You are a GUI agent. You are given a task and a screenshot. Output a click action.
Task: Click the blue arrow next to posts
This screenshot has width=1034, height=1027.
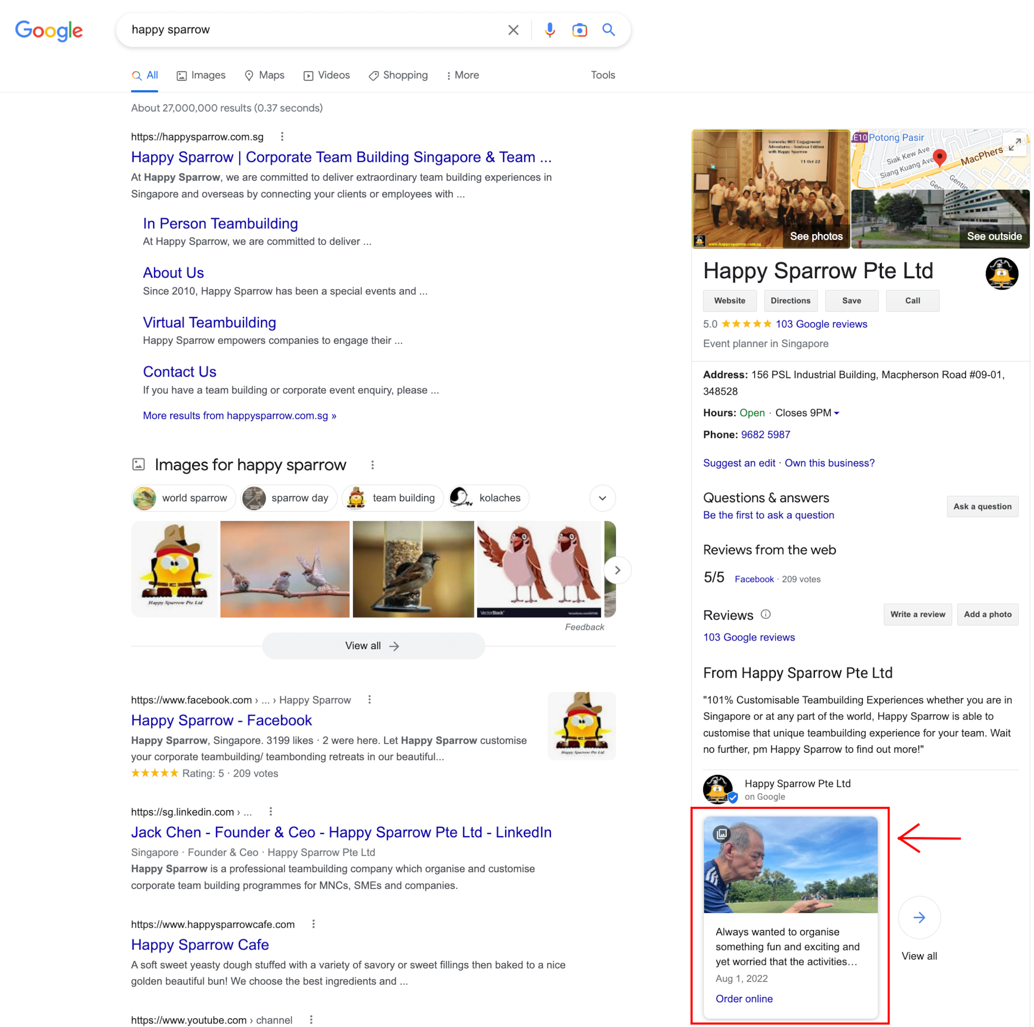(x=919, y=917)
